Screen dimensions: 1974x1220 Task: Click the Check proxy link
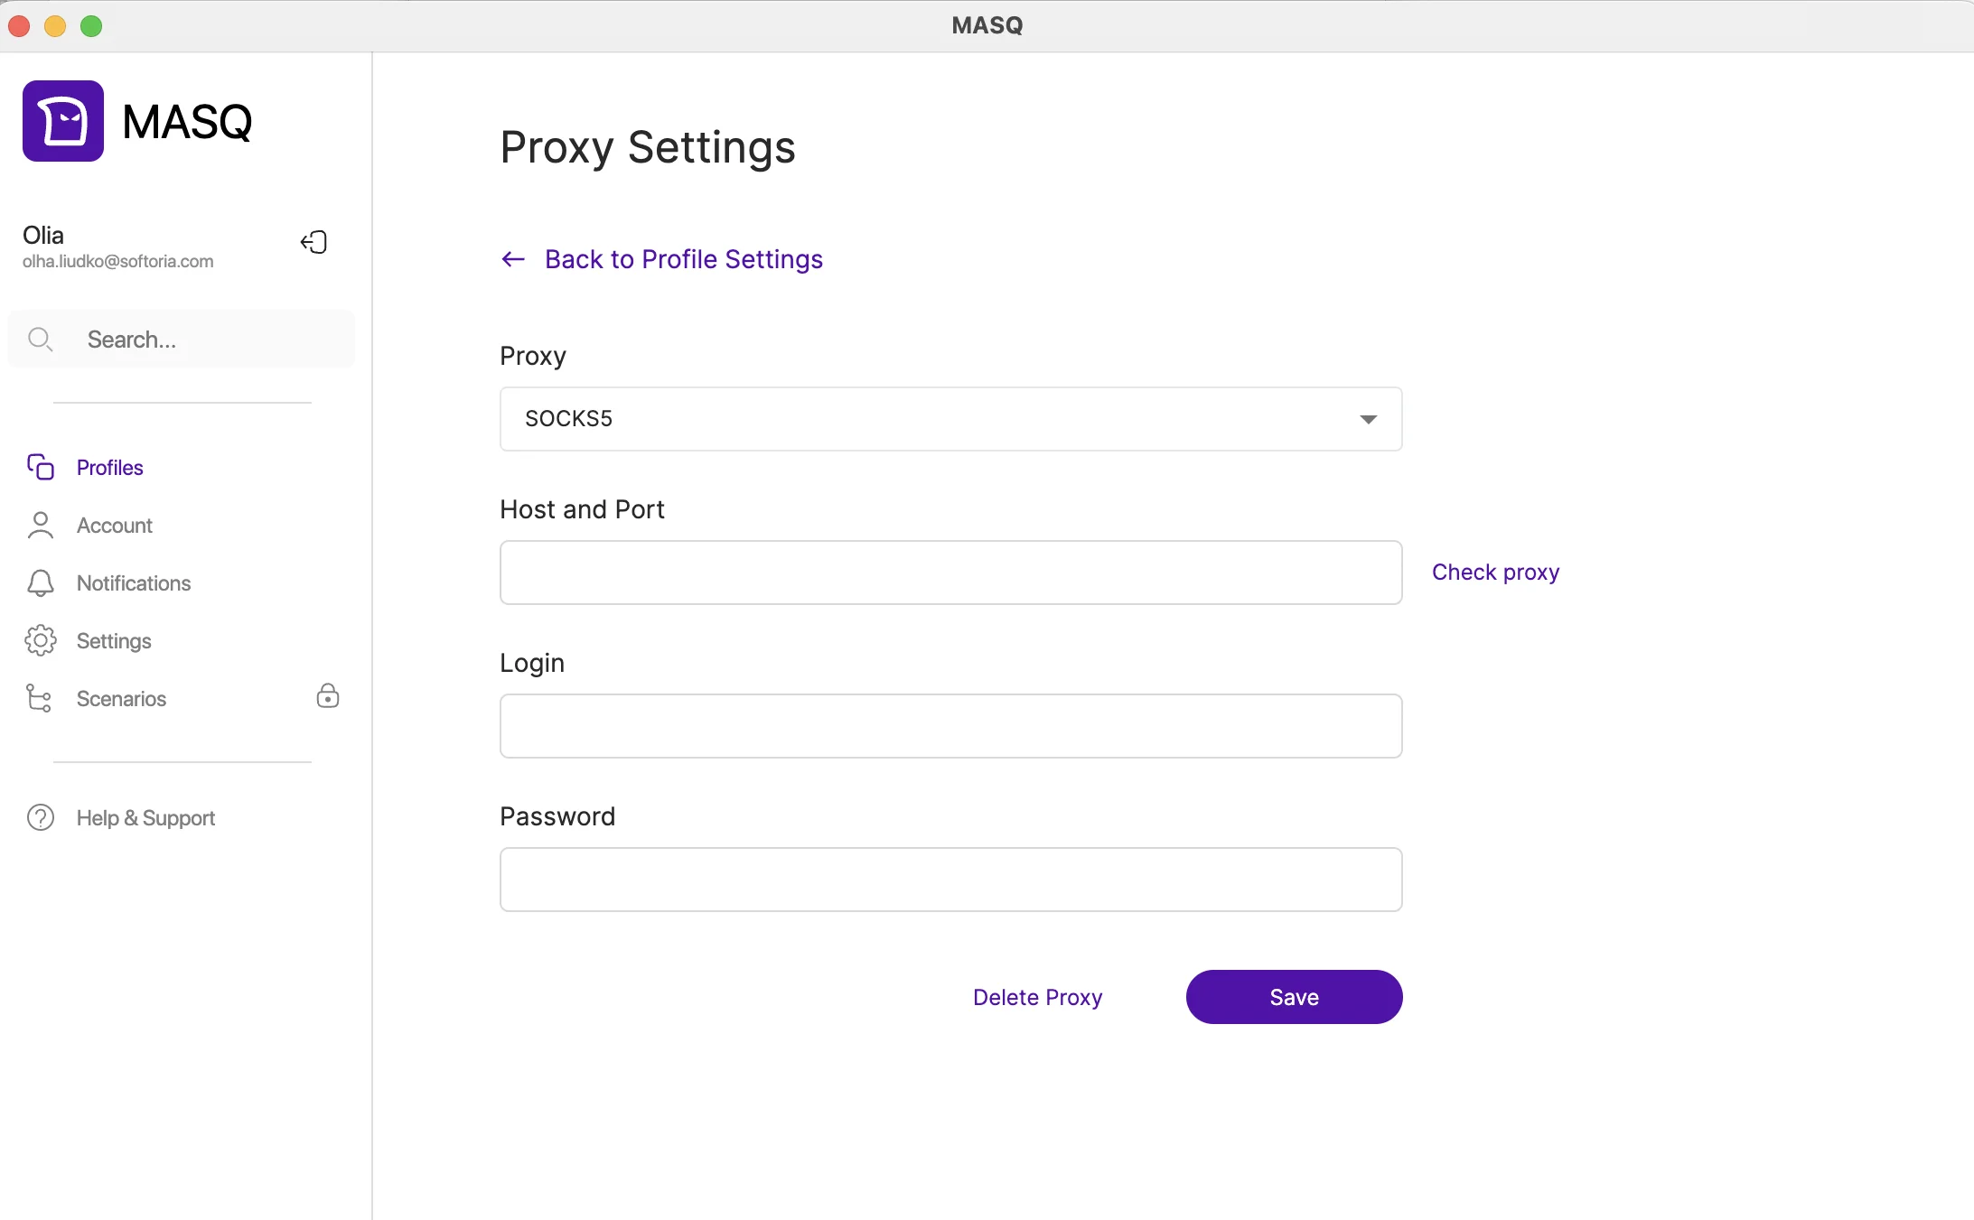click(1495, 573)
